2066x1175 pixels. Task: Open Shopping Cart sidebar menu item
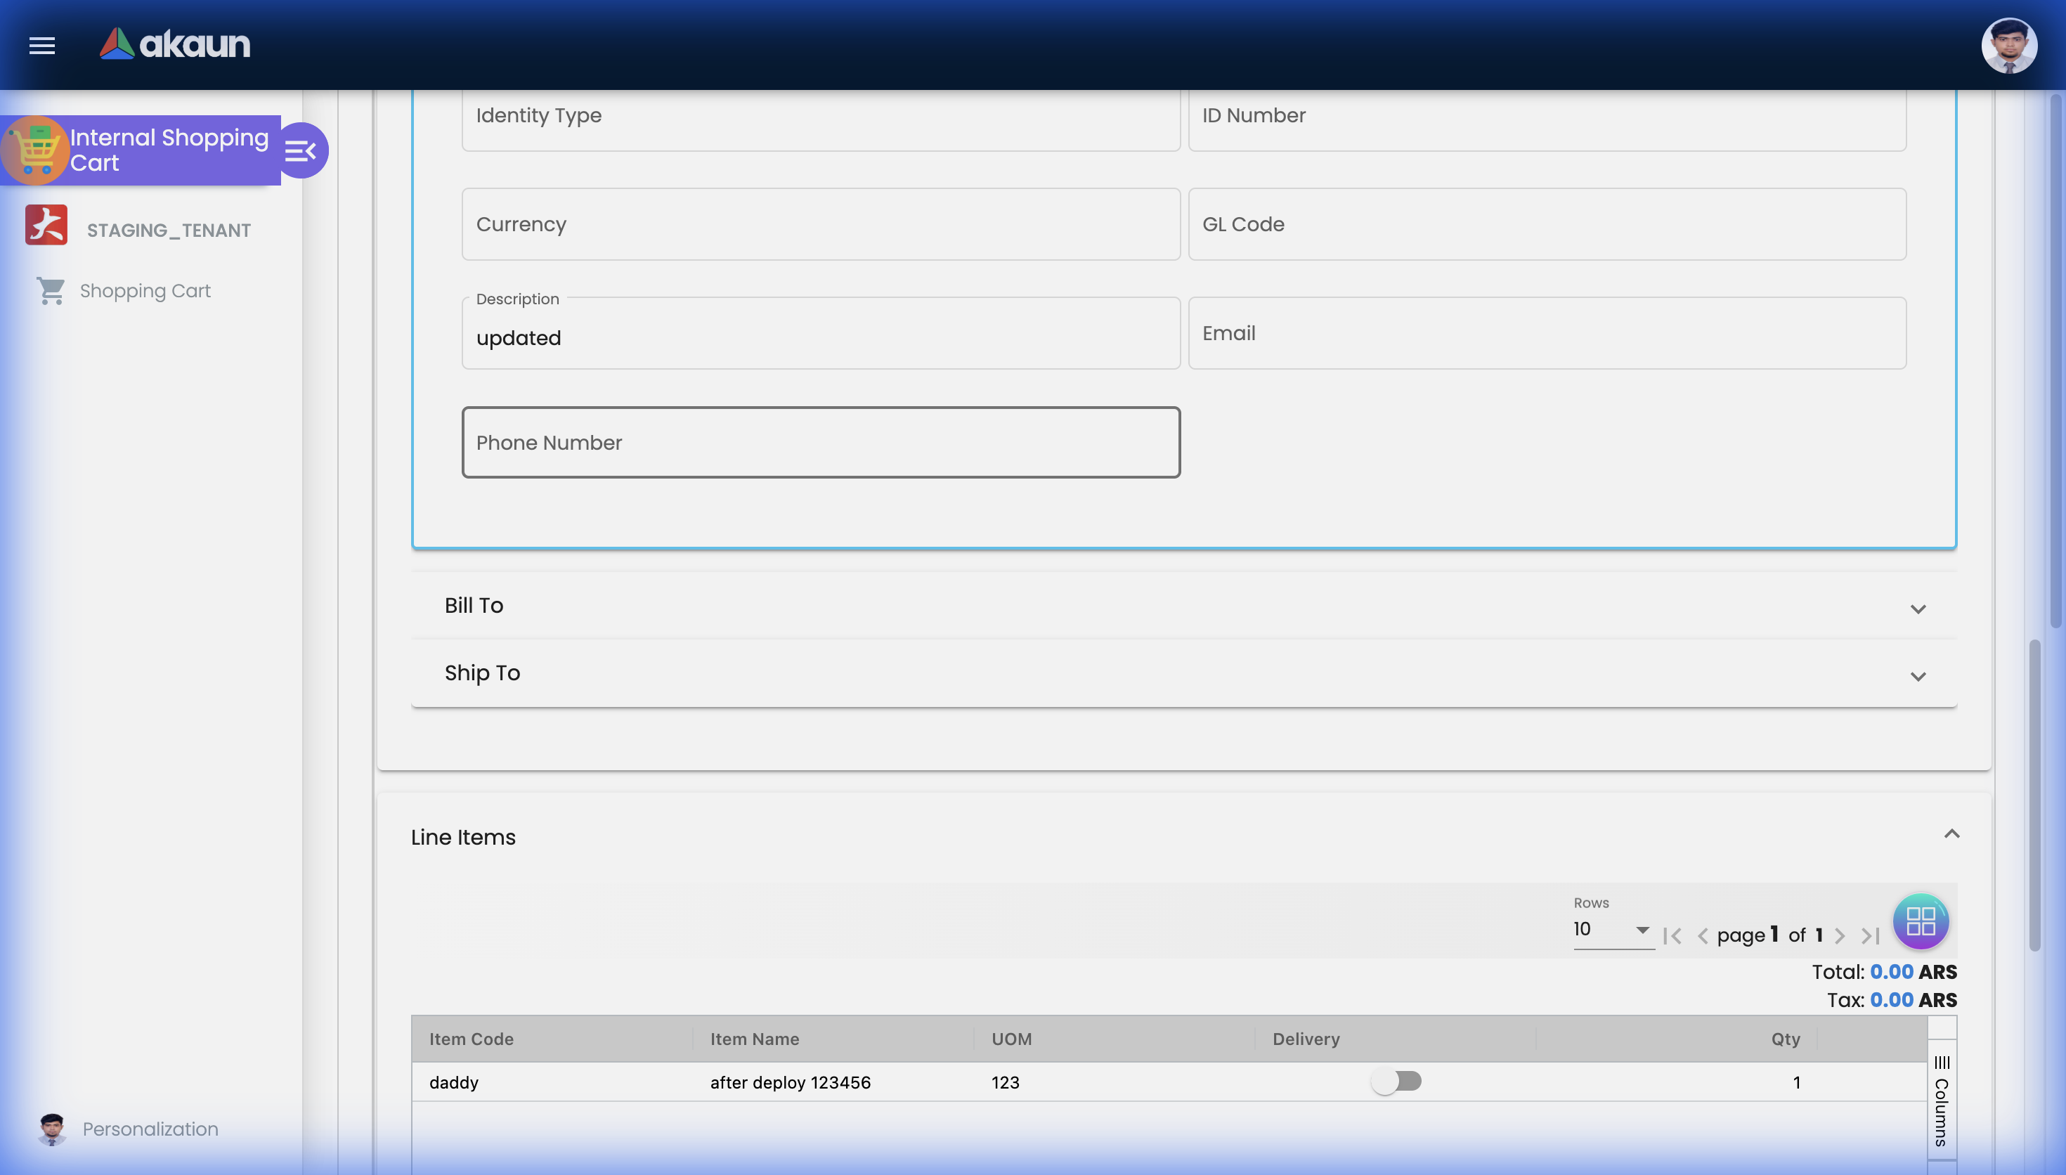[144, 290]
